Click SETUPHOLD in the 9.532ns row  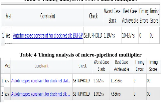click(81, 81)
